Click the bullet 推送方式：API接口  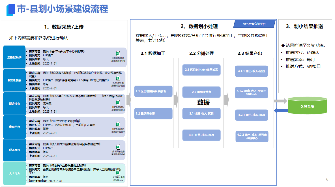point(303,66)
